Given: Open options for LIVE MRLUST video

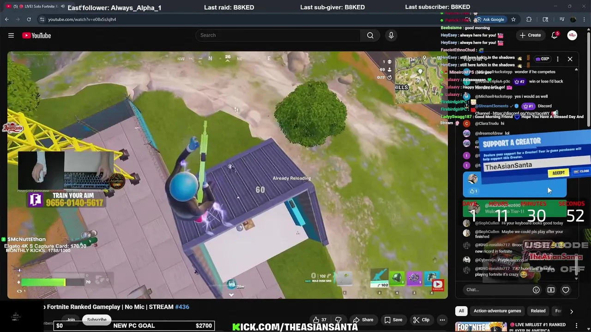Looking at the screenshot, I should (576, 326).
